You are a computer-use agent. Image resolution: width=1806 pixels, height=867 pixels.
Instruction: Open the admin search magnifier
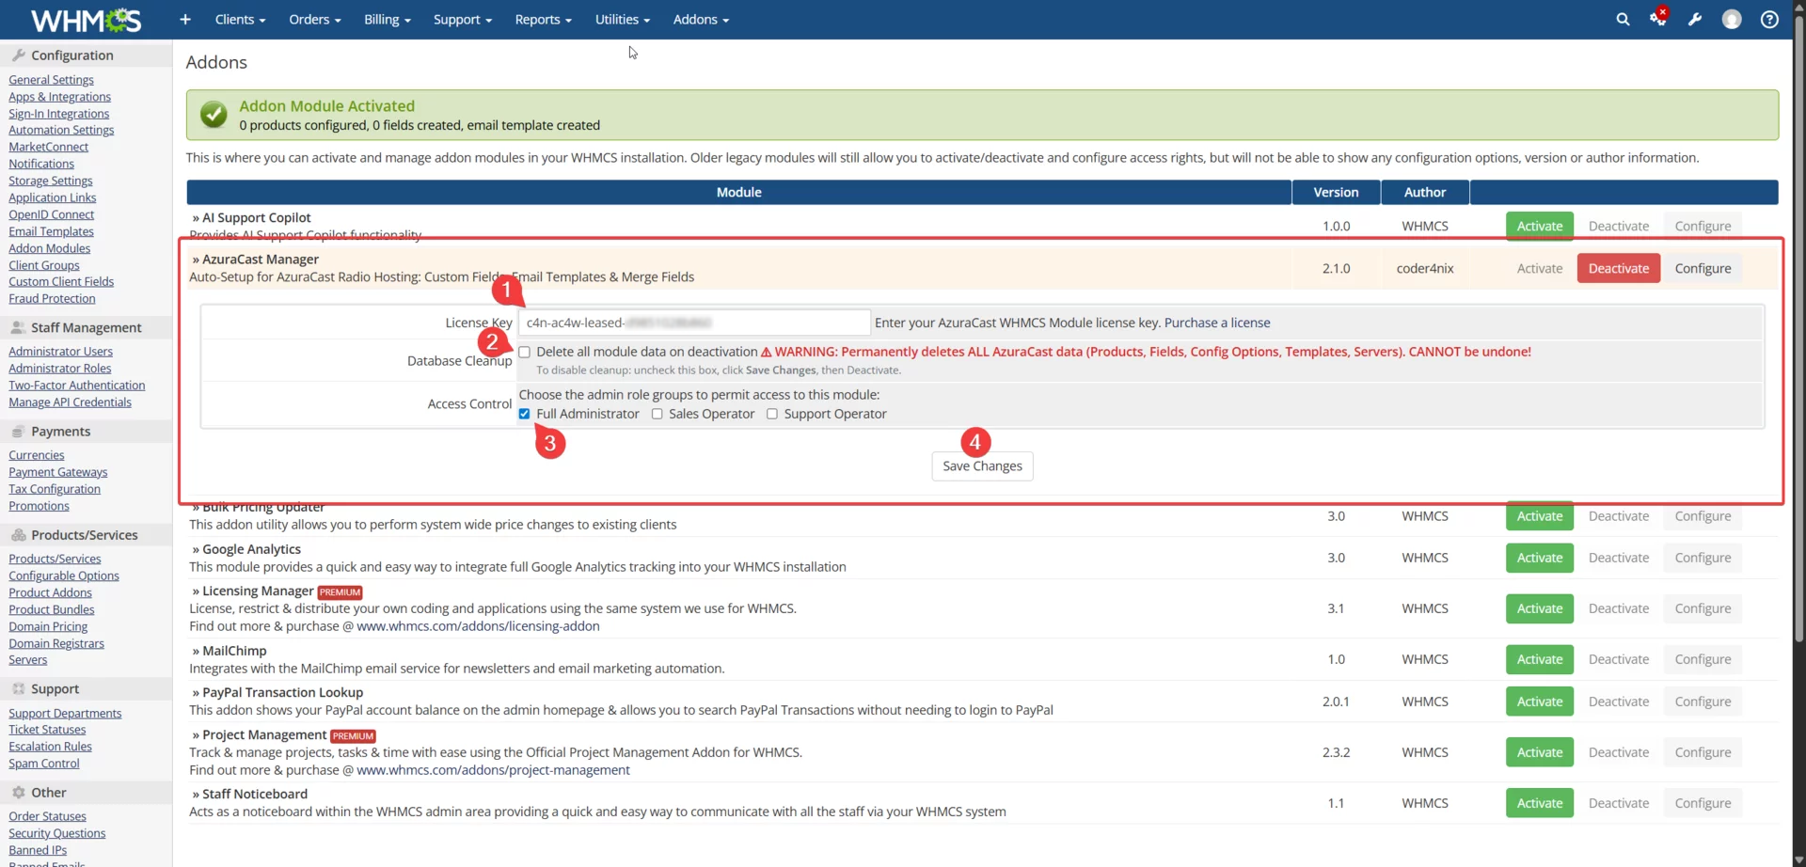click(x=1624, y=19)
